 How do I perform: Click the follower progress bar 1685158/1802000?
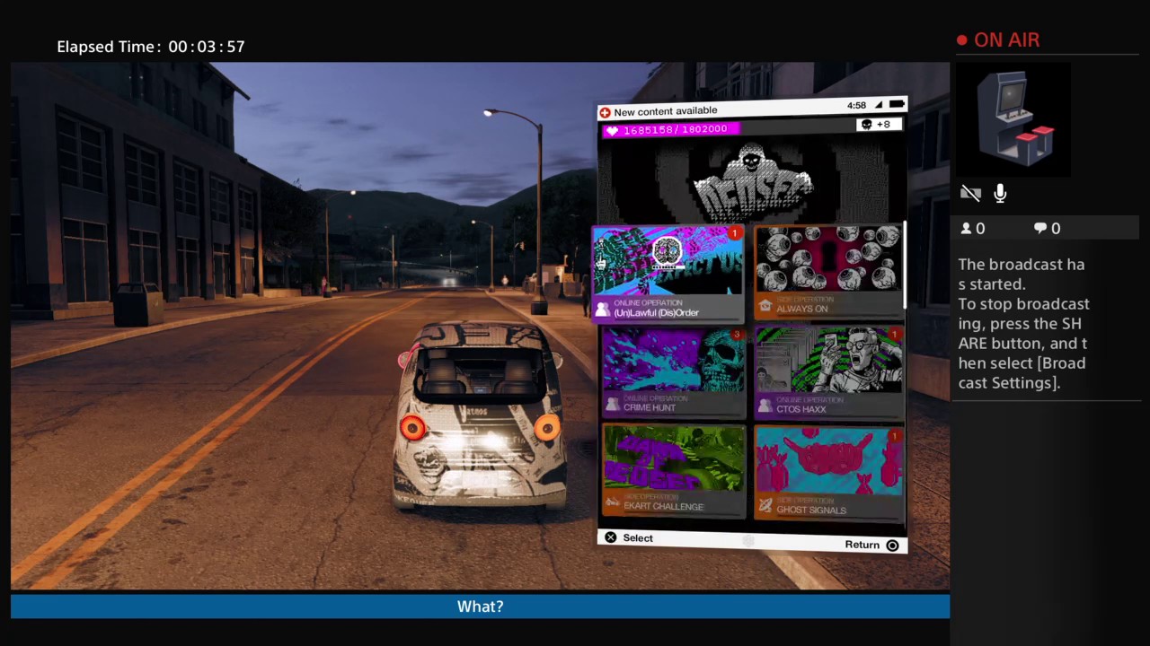671,130
